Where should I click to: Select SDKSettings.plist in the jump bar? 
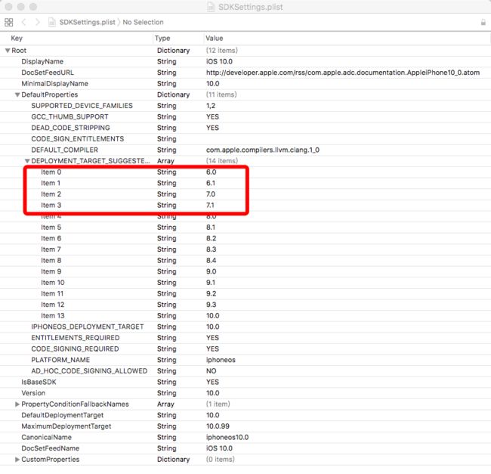88,22
